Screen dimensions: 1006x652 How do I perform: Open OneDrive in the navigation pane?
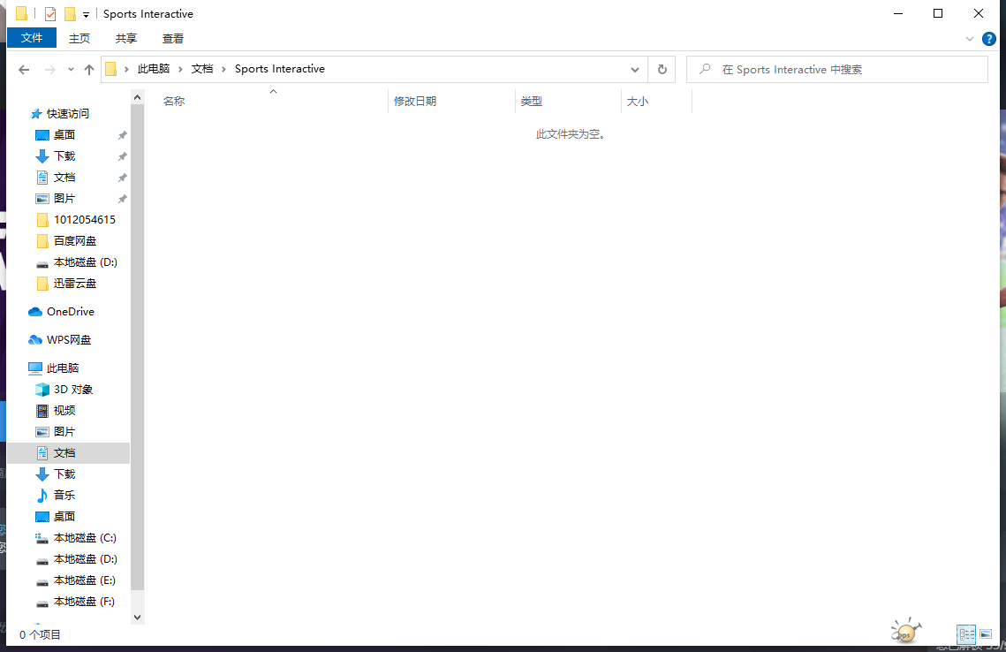(70, 312)
